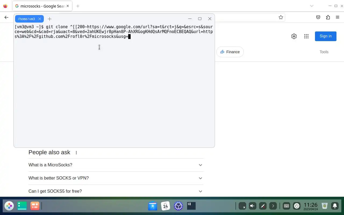Open a new Firefox tab

click(78, 6)
